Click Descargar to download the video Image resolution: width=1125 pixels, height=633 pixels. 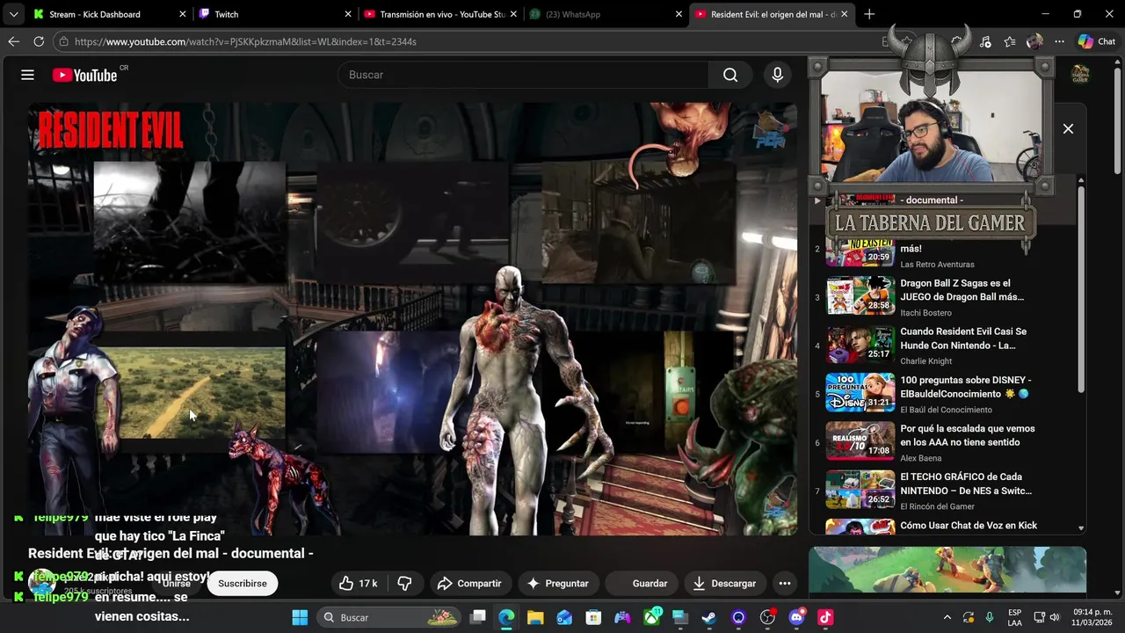click(724, 583)
